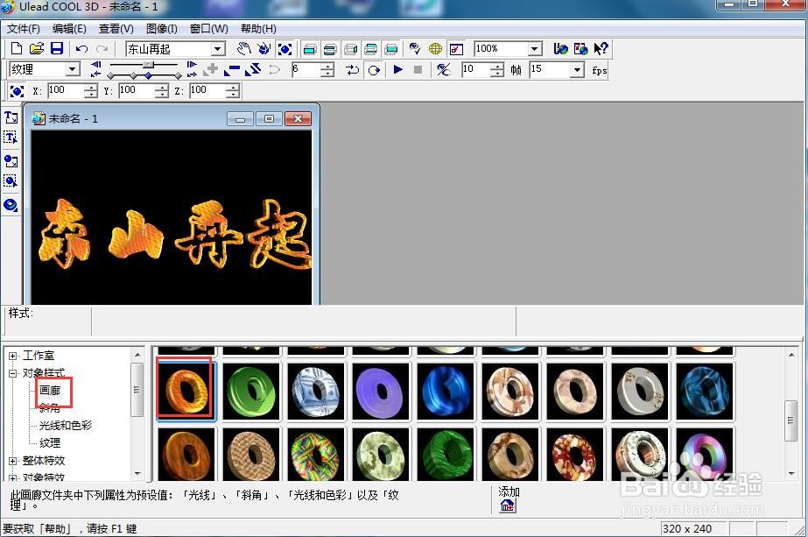Click the total frames stepper showing 10
The image size is (808, 537).
pyautogui.click(x=496, y=69)
